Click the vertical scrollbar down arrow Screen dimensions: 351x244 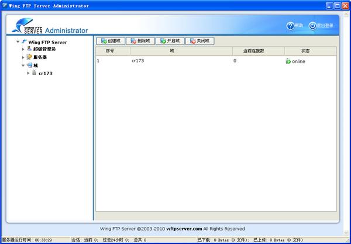pos(346,232)
